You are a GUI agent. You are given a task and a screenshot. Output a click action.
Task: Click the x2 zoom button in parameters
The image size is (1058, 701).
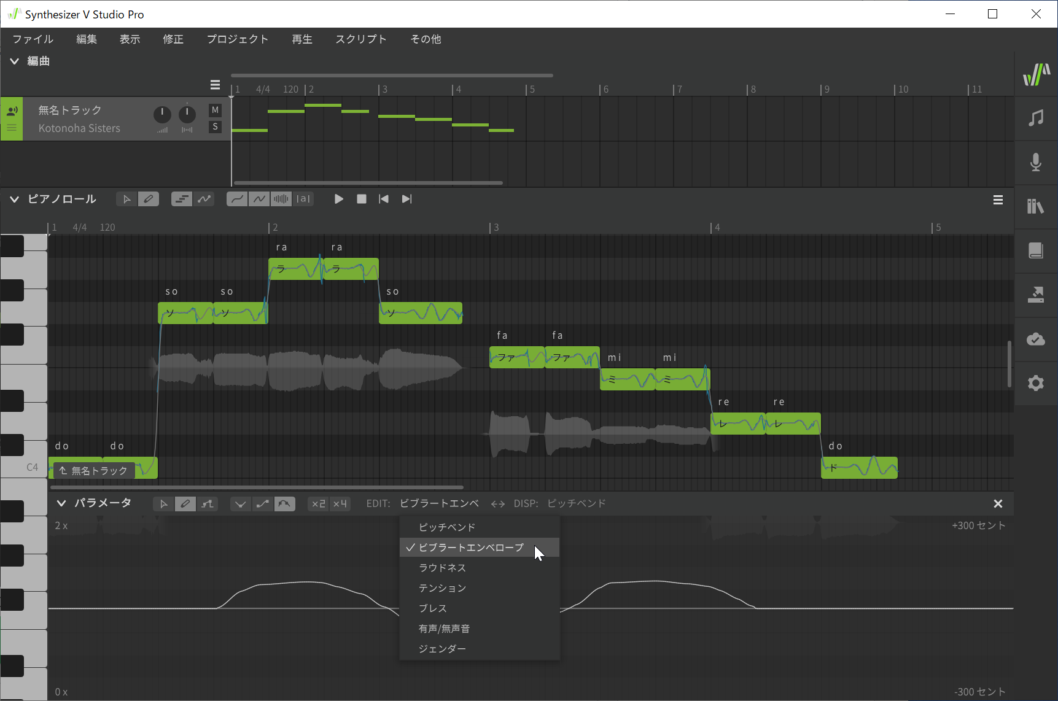(318, 504)
